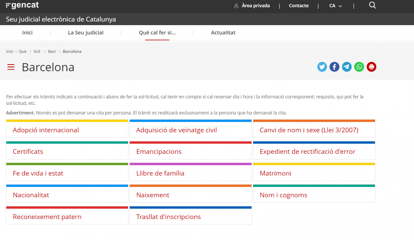Click the gencat logo
Screen dimensions: 414x240
[22, 6]
